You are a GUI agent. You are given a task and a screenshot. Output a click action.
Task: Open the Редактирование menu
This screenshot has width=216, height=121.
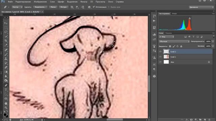[23, 2]
